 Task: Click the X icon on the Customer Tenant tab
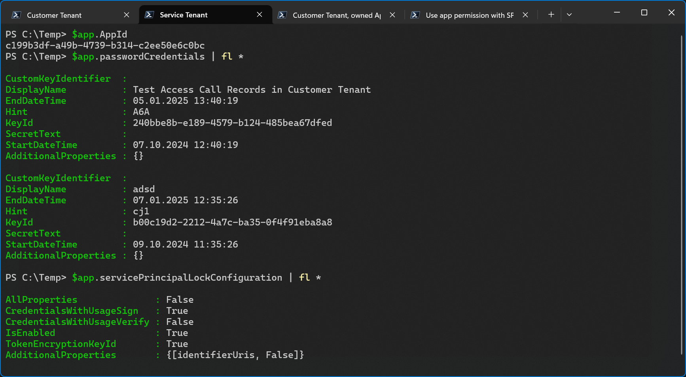click(127, 15)
